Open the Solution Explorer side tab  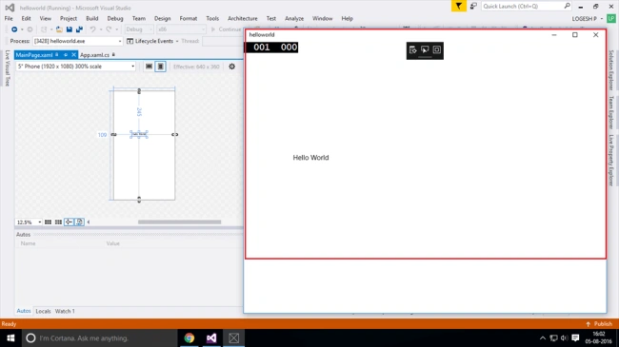[x=611, y=70]
